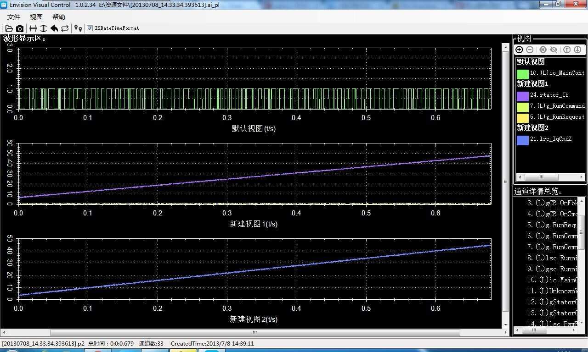Screen dimensions: 588x352
Task: Select the 默认视图 group header
Action: [531, 62]
